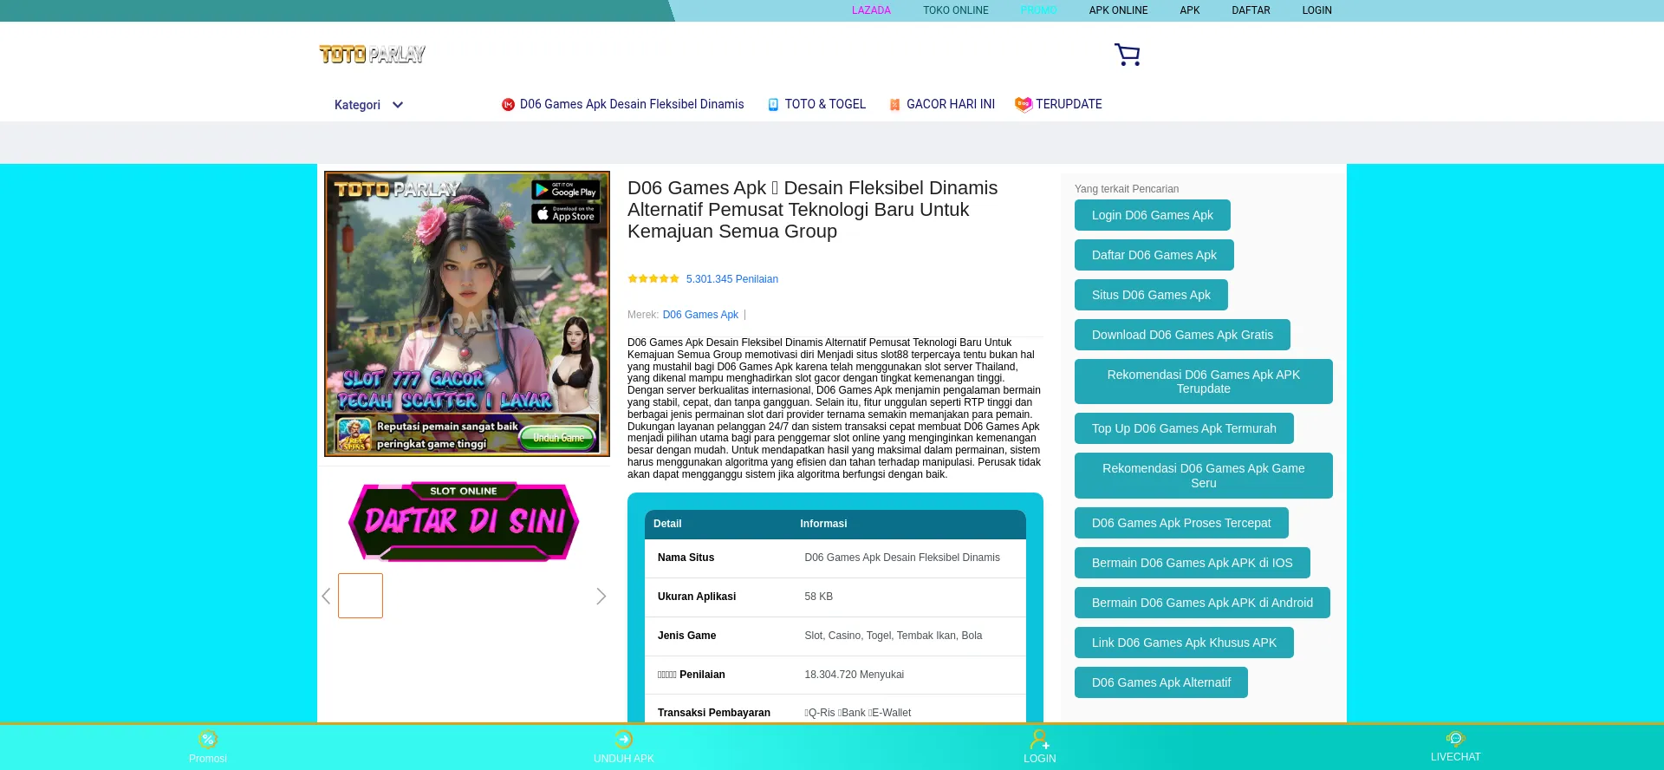This screenshot has height=770, width=1664.
Task: Open LOGIN in top menu
Action: coord(1316,10)
